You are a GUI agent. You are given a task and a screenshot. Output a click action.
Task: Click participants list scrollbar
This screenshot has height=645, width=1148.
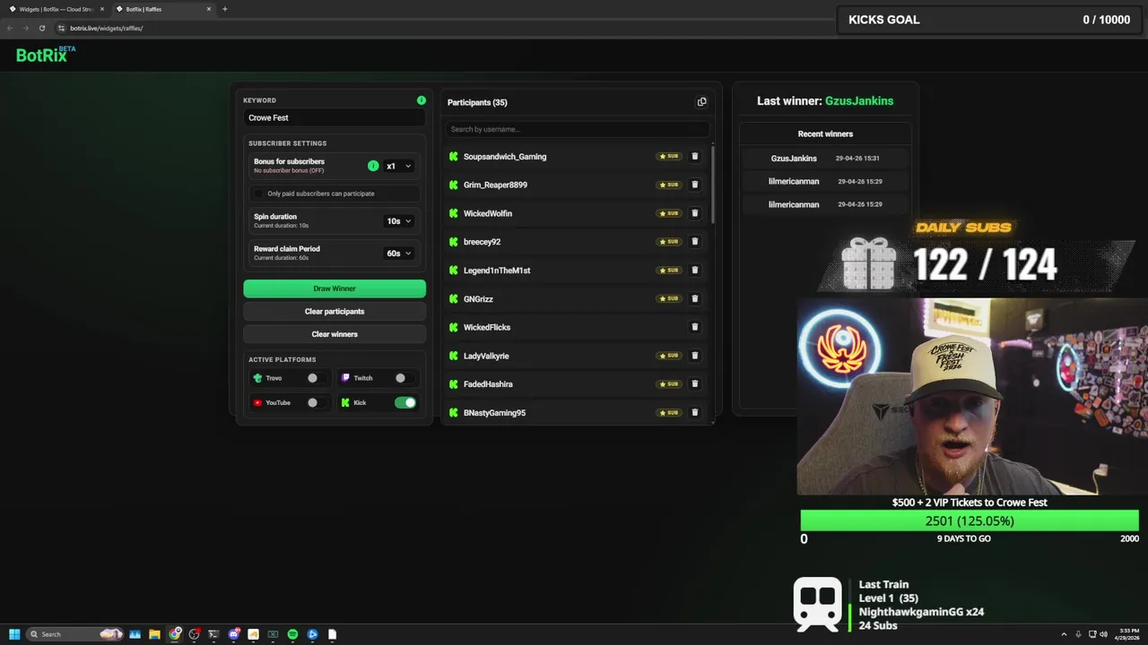tap(713, 184)
